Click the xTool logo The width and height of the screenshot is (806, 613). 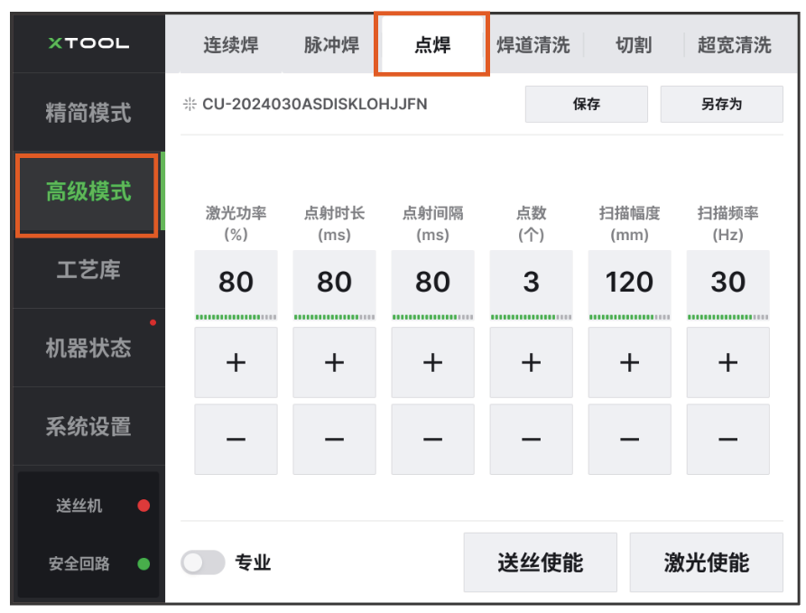tap(88, 43)
